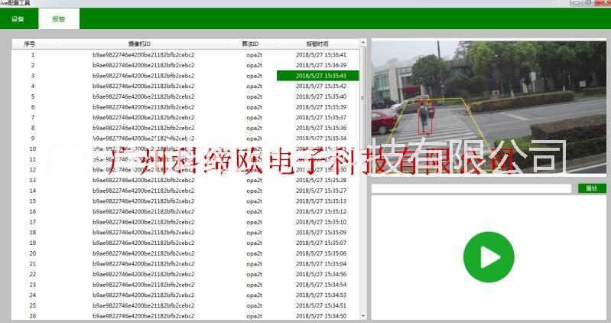
Task: Start playback with the green play circle
Action: [x=489, y=257]
